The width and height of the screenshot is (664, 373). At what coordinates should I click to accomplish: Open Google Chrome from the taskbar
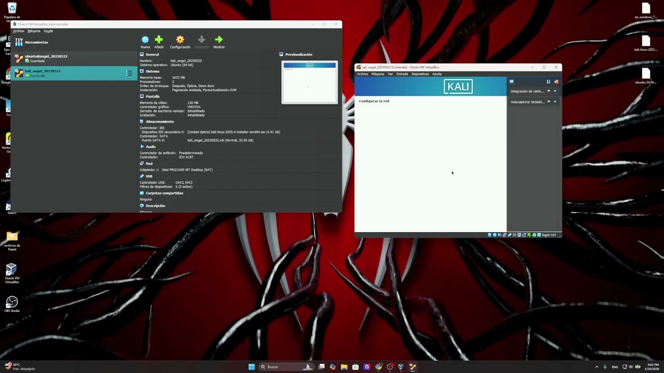point(378,367)
